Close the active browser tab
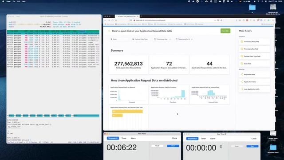The image size is (284, 160). coord(138,16)
